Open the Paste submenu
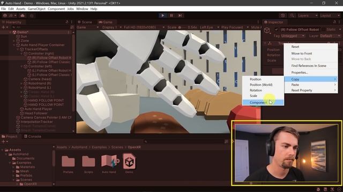Viewport: 343px width, 192px height. 311,85
